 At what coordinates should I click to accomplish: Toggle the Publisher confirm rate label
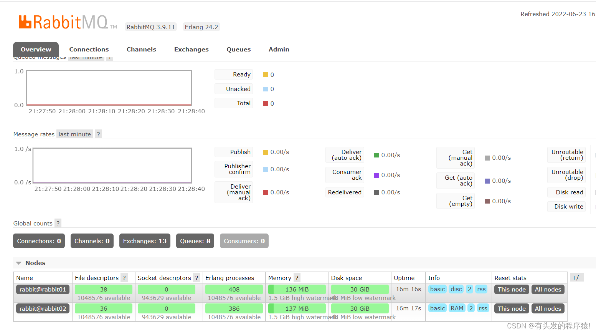pos(234,169)
